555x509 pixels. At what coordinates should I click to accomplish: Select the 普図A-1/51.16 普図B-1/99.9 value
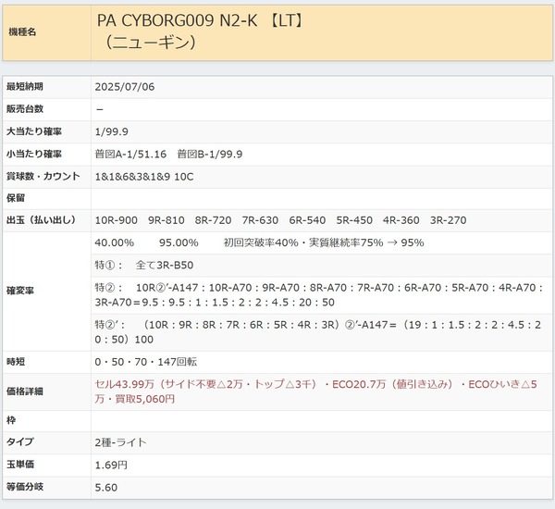(x=168, y=154)
